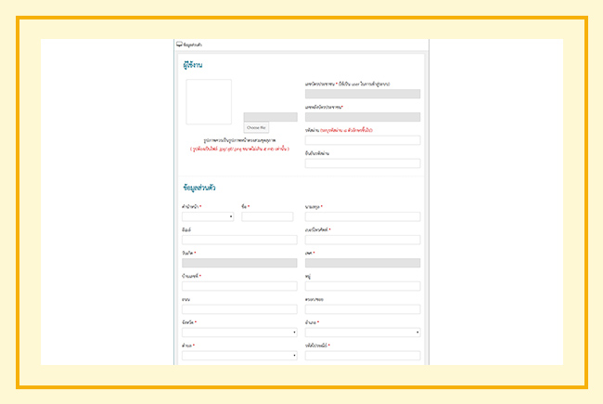The width and height of the screenshot is (603, 404).
Task: Focus the phone number (เบอร์โทรศัพท์) field
Action: coord(362,240)
